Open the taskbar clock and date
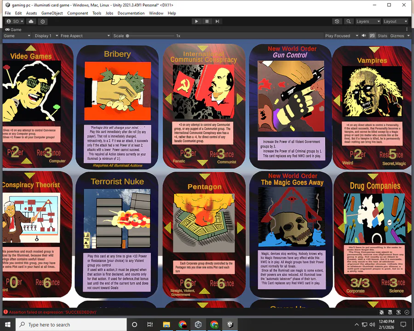This screenshot has width=414, height=331. click(386, 325)
